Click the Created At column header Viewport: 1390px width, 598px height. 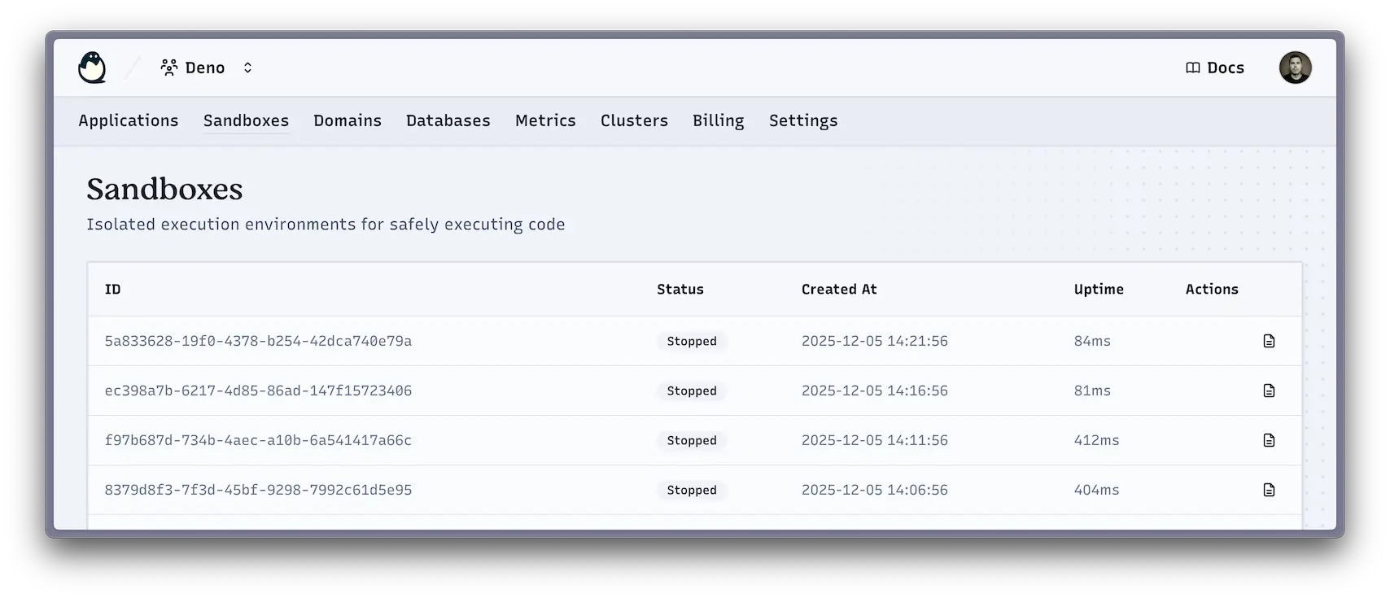click(x=839, y=289)
